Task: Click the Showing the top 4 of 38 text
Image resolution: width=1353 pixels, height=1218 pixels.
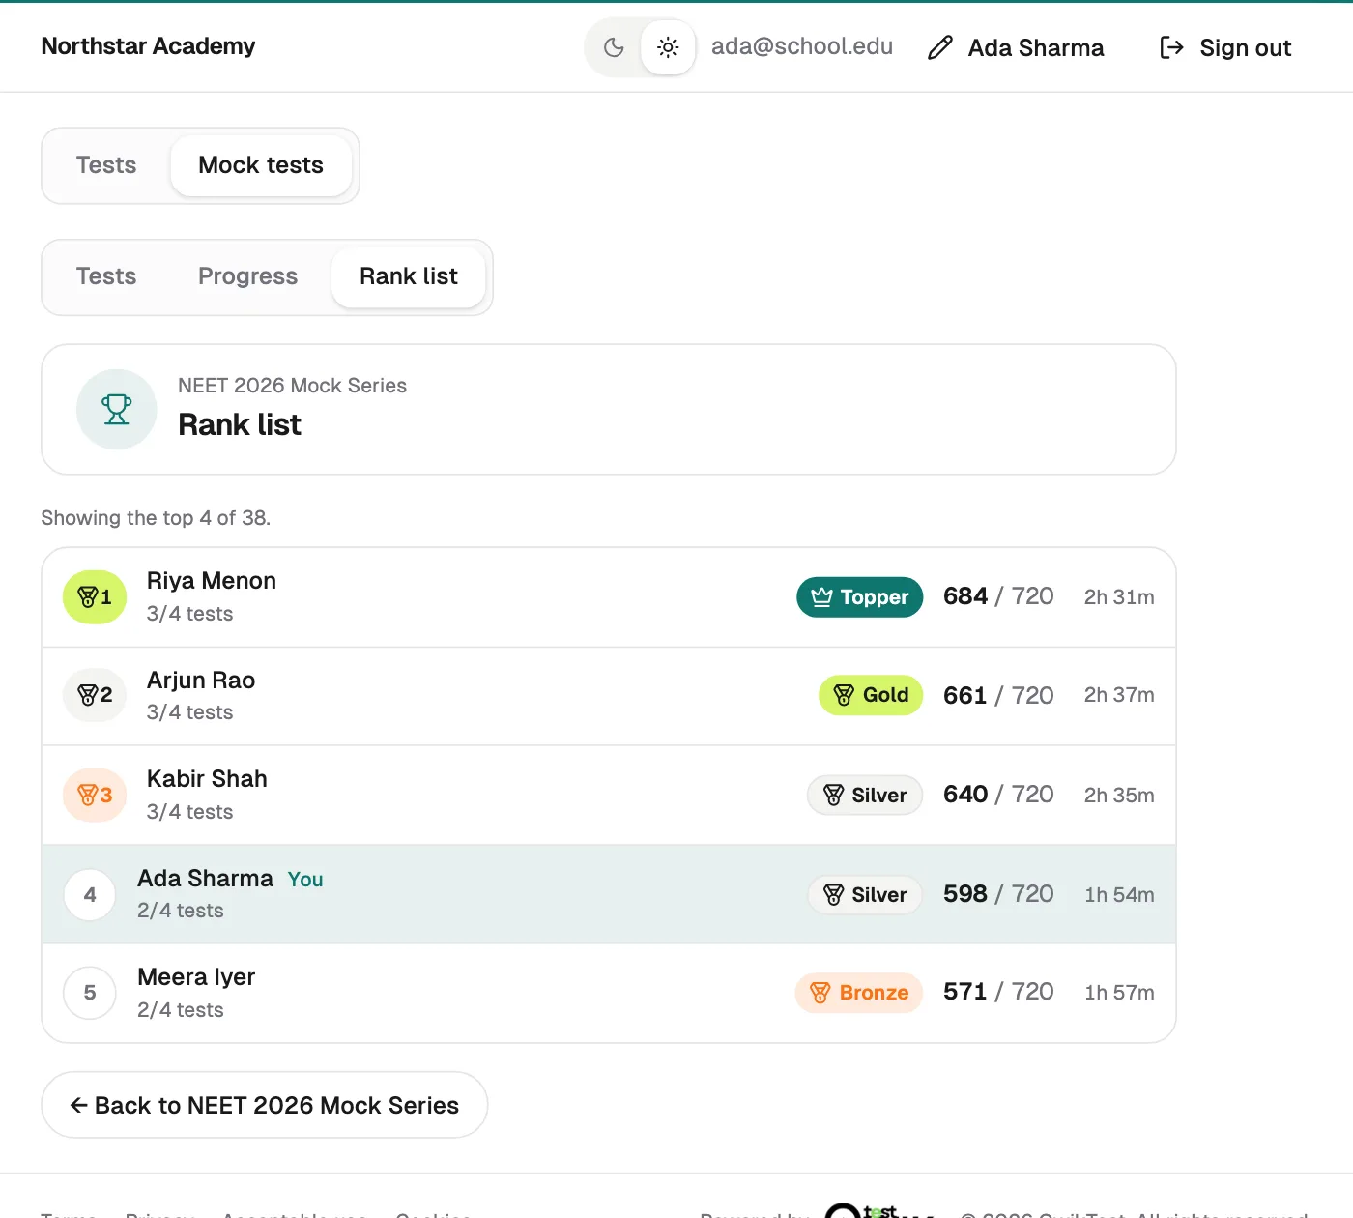Action: click(156, 518)
